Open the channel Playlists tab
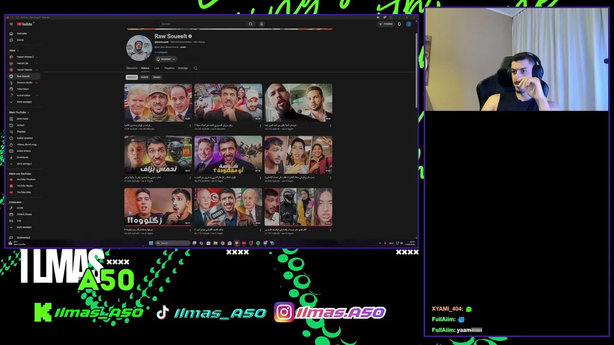614x345 pixels. point(169,68)
